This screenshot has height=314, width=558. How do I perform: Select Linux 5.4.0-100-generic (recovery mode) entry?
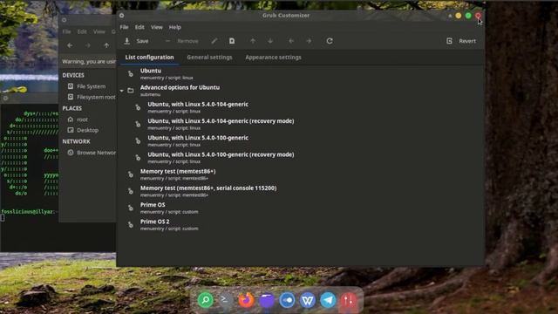click(301, 157)
